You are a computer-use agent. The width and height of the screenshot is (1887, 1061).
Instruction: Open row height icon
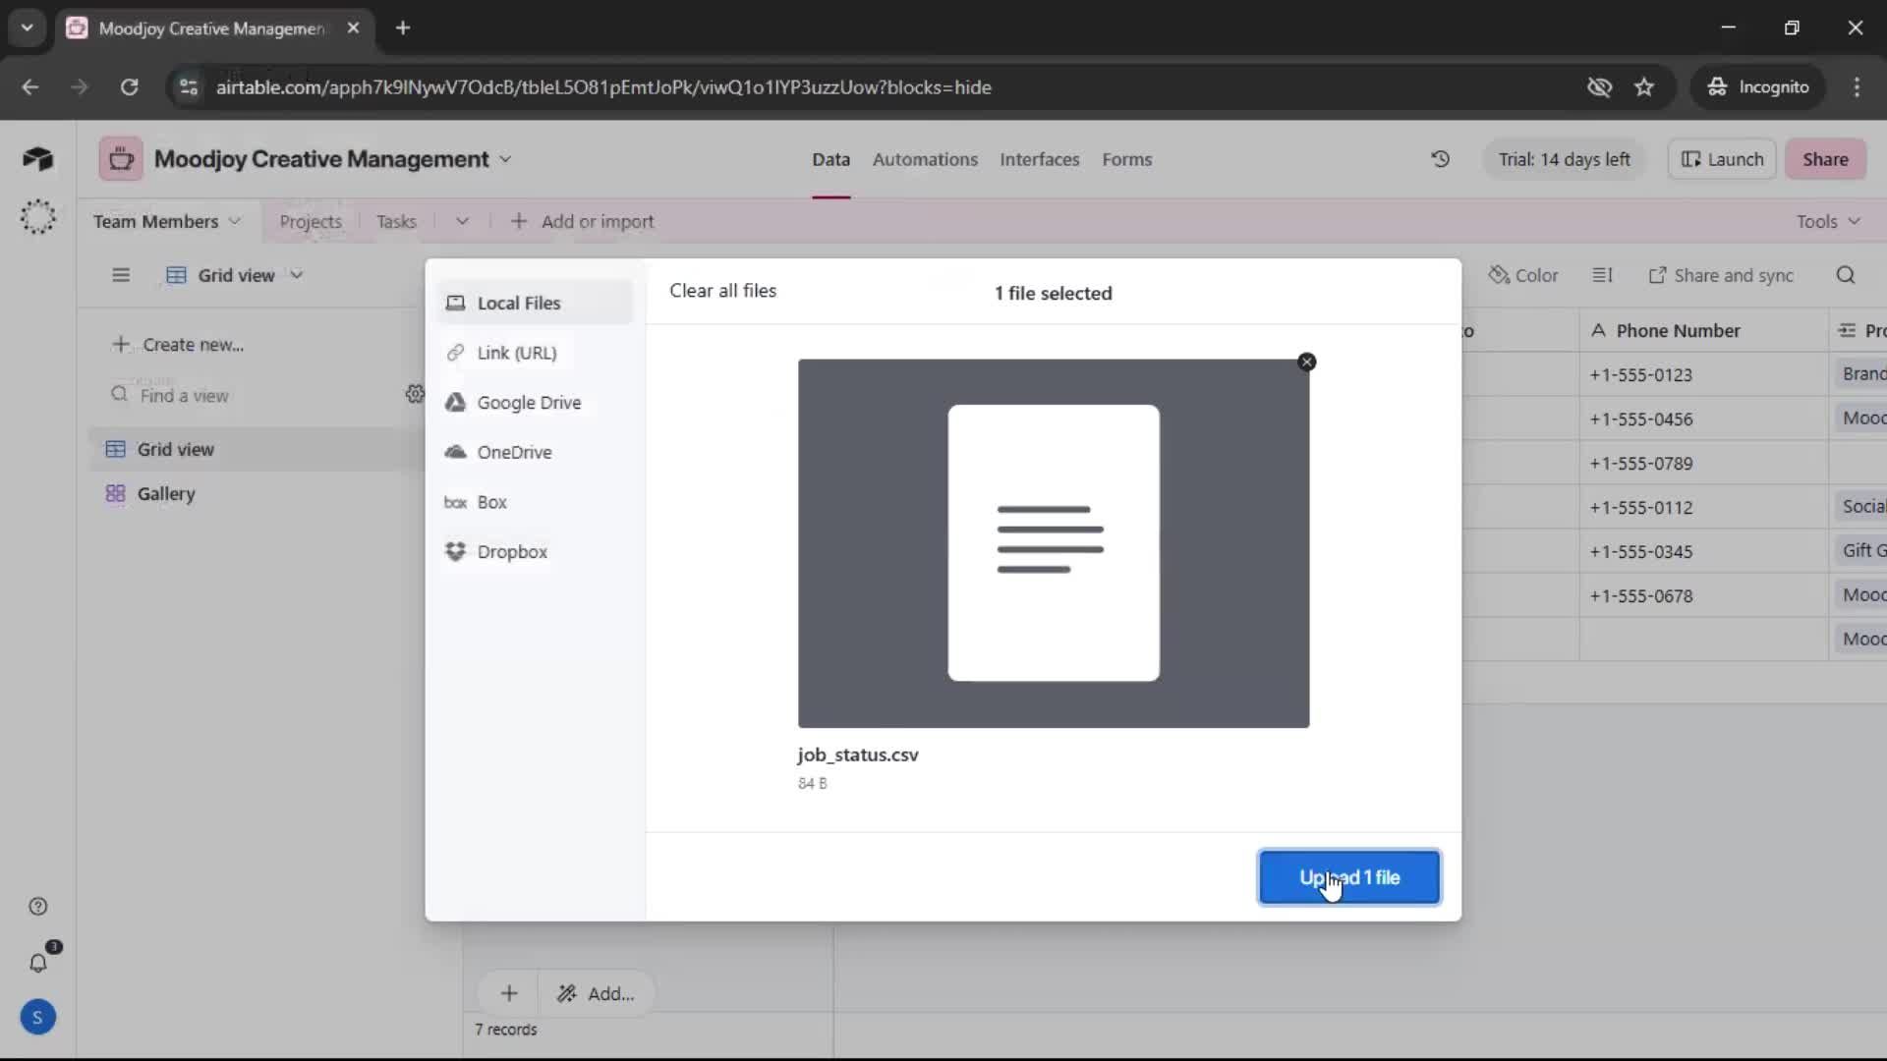click(x=1602, y=275)
